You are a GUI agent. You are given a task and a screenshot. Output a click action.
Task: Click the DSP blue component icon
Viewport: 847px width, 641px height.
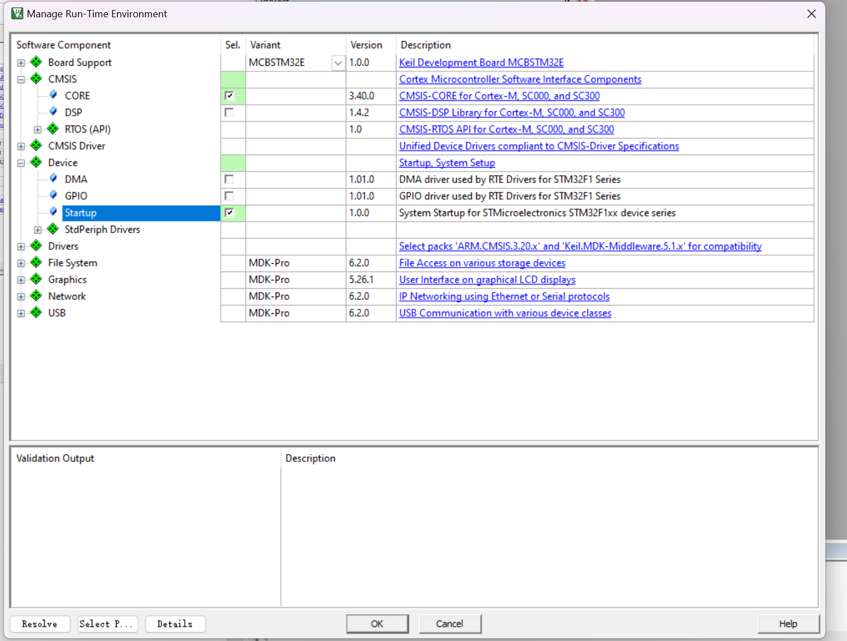53,111
